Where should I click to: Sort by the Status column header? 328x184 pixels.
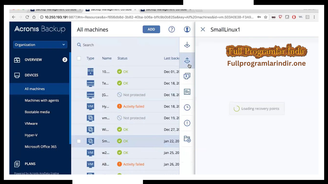(122, 58)
